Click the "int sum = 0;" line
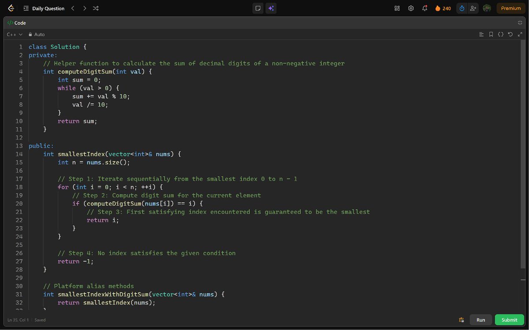Image resolution: width=529 pixels, height=330 pixels. (79, 80)
